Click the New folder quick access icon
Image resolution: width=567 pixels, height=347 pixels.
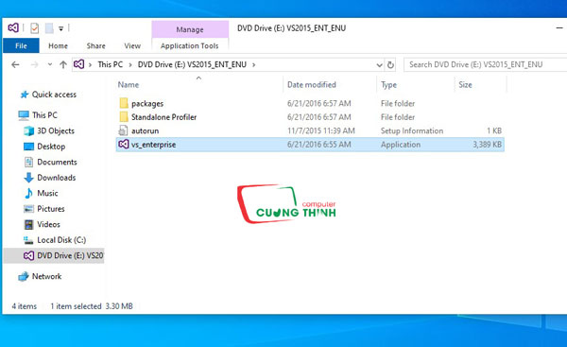49,27
